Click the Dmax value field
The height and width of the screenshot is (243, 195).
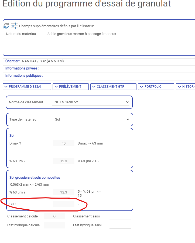[x=64, y=143]
